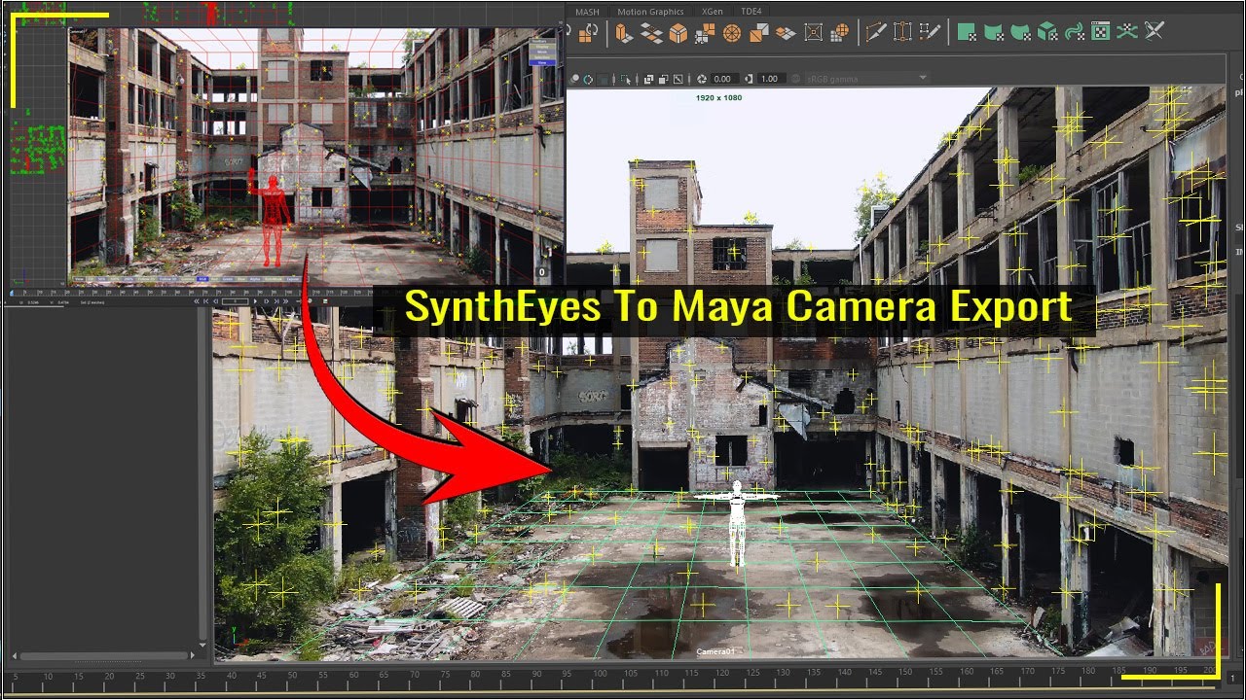The image size is (1246, 700).
Task: Open the TDE4 shelf tab
Action: click(x=751, y=12)
